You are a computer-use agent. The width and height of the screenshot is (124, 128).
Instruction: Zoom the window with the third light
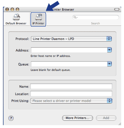pyautogui.click(x=17, y=9)
